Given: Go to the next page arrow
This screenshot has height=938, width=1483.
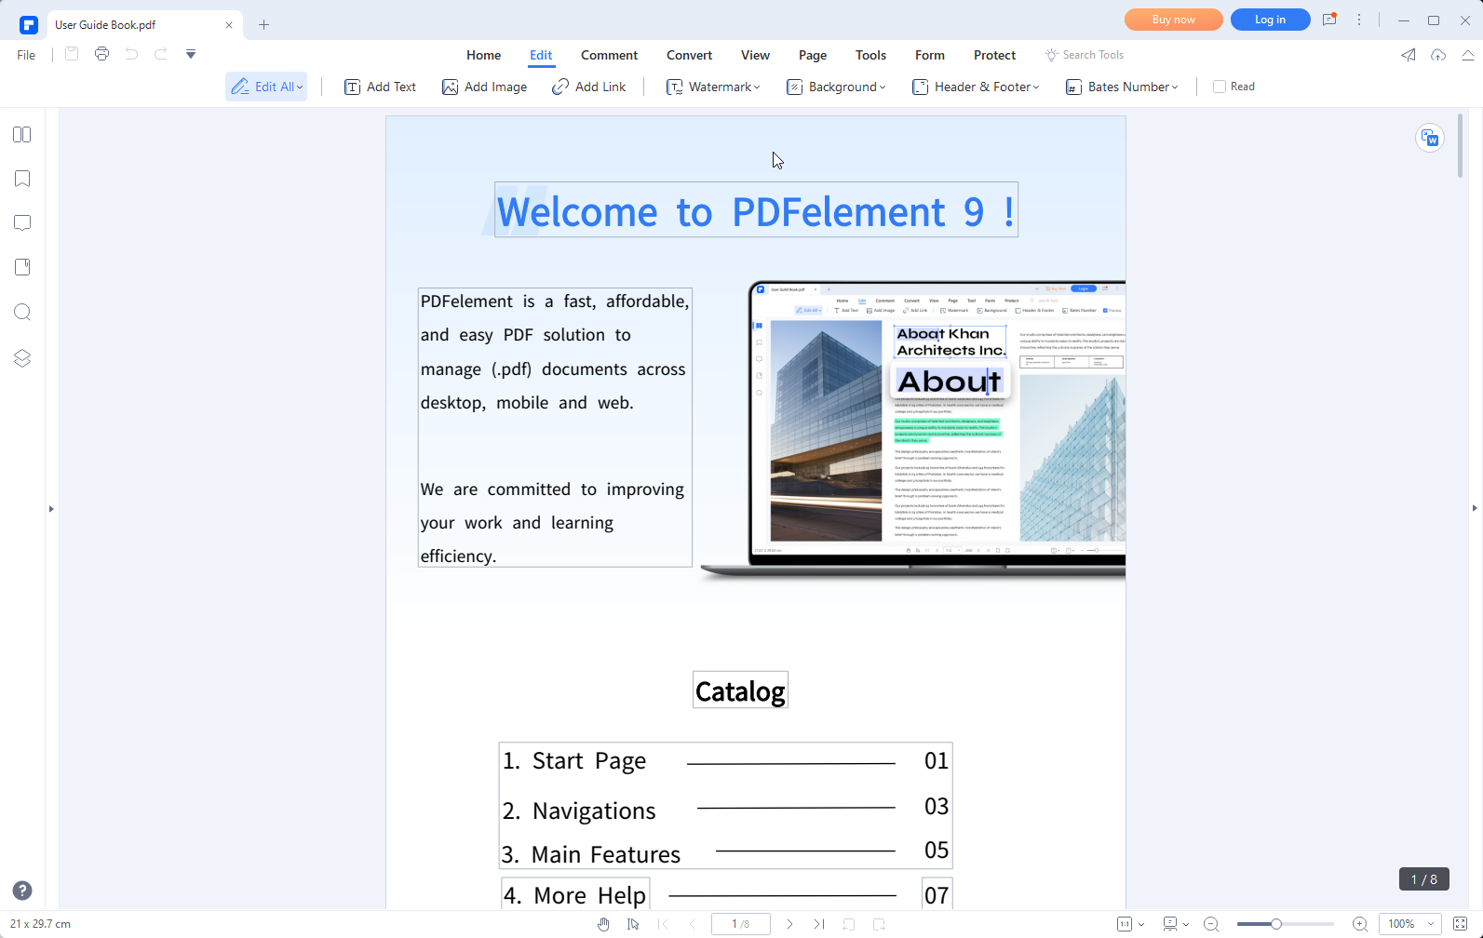Looking at the screenshot, I should pos(789,924).
